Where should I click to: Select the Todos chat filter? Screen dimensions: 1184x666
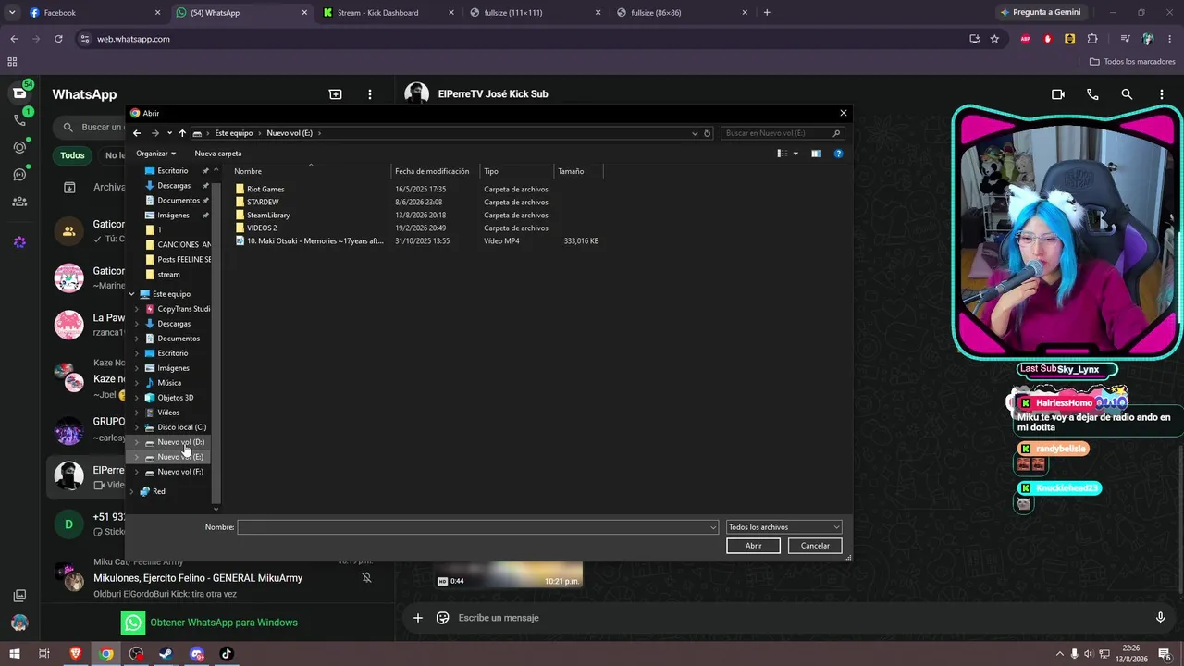(x=72, y=155)
